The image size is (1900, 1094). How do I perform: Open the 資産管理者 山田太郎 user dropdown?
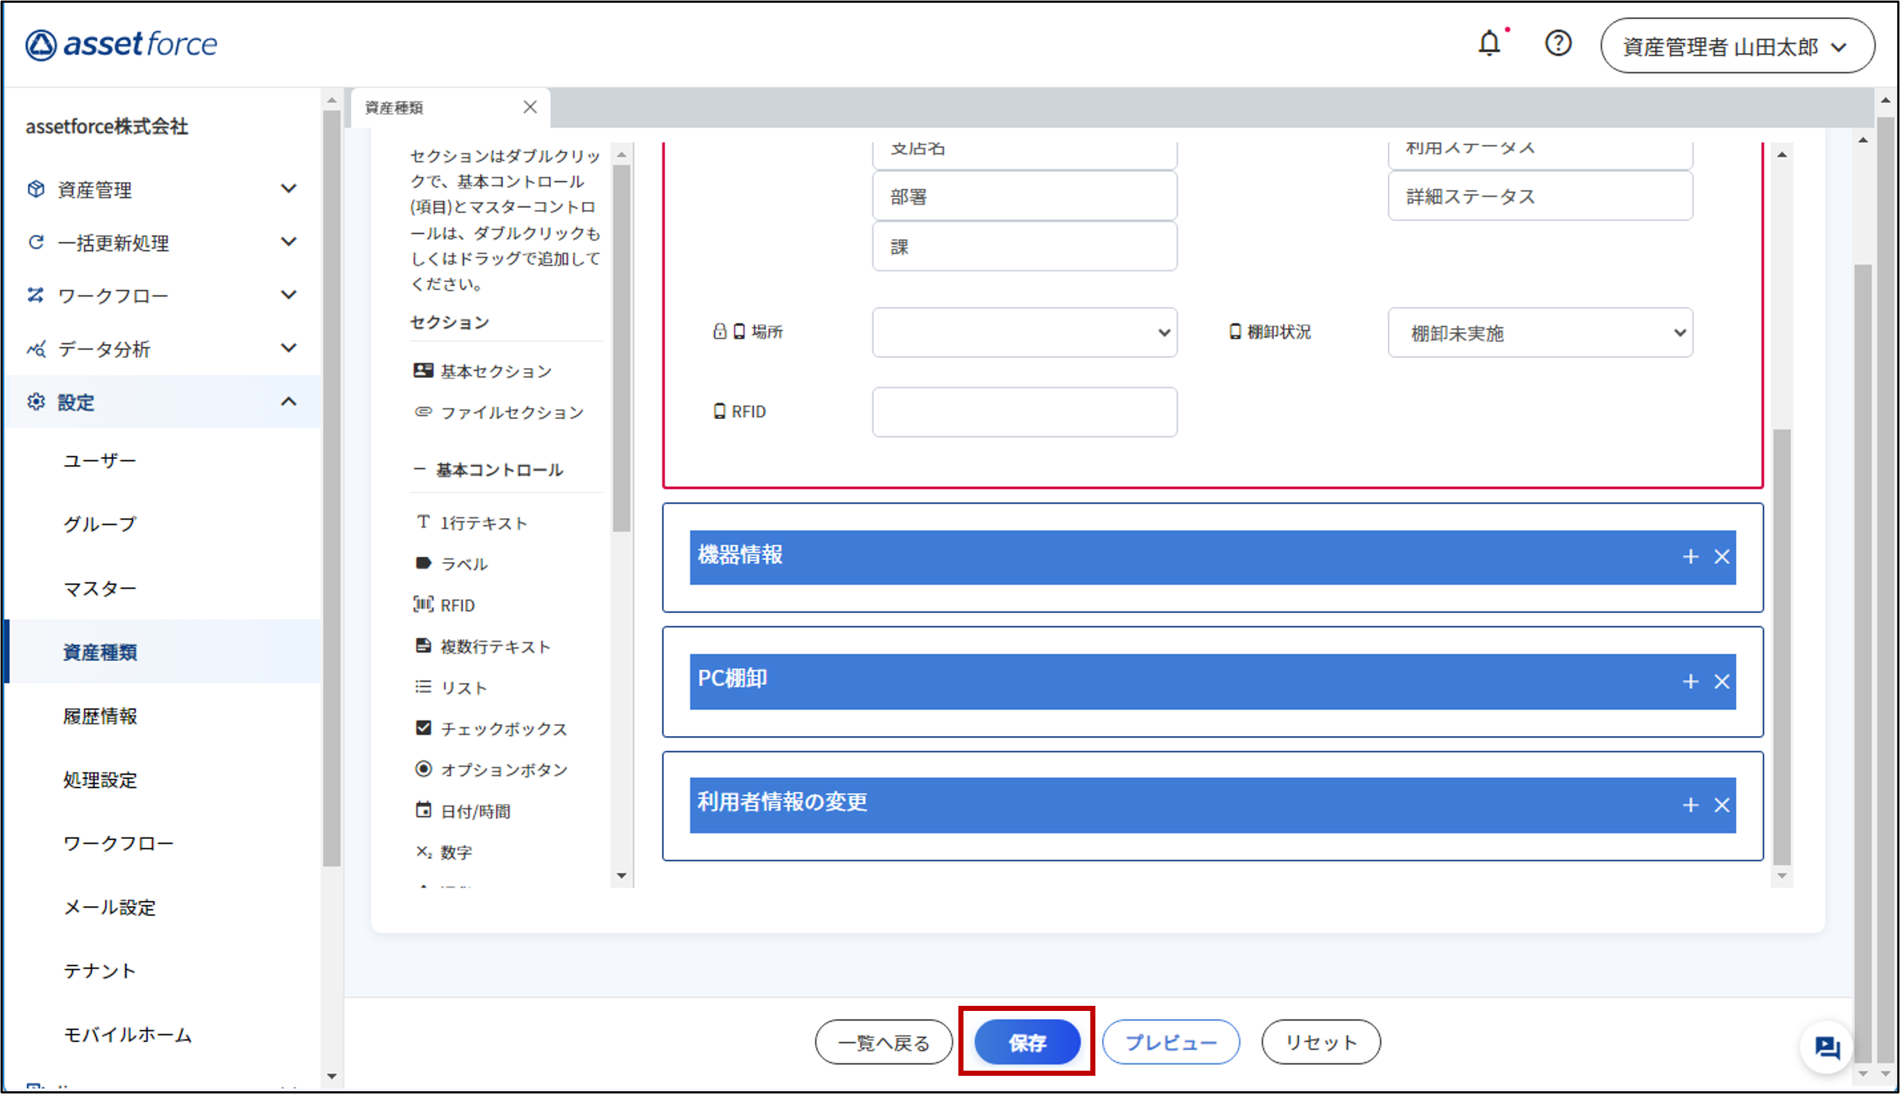pyautogui.click(x=1736, y=47)
